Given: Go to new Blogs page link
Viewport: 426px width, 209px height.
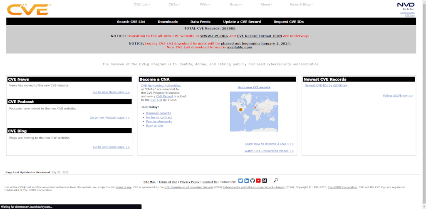Looking at the screenshot, I should [111, 147].
